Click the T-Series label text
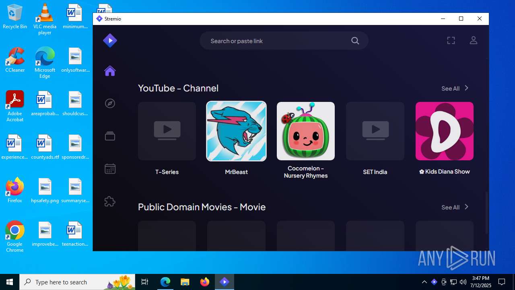 pyautogui.click(x=167, y=172)
